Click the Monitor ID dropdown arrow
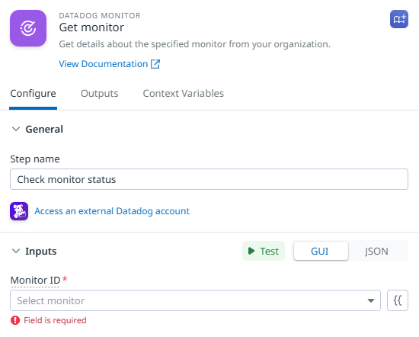Image resolution: width=419 pixels, height=337 pixels. point(371,300)
